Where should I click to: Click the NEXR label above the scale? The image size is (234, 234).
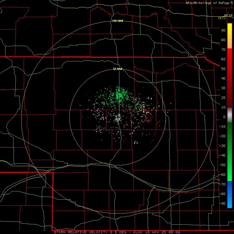229,16
